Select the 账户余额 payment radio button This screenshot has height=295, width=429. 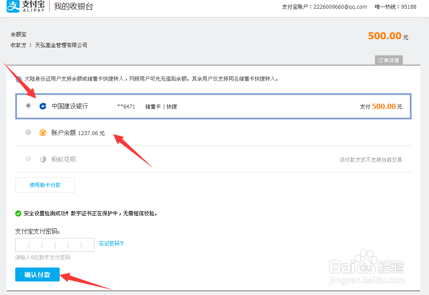(28, 132)
